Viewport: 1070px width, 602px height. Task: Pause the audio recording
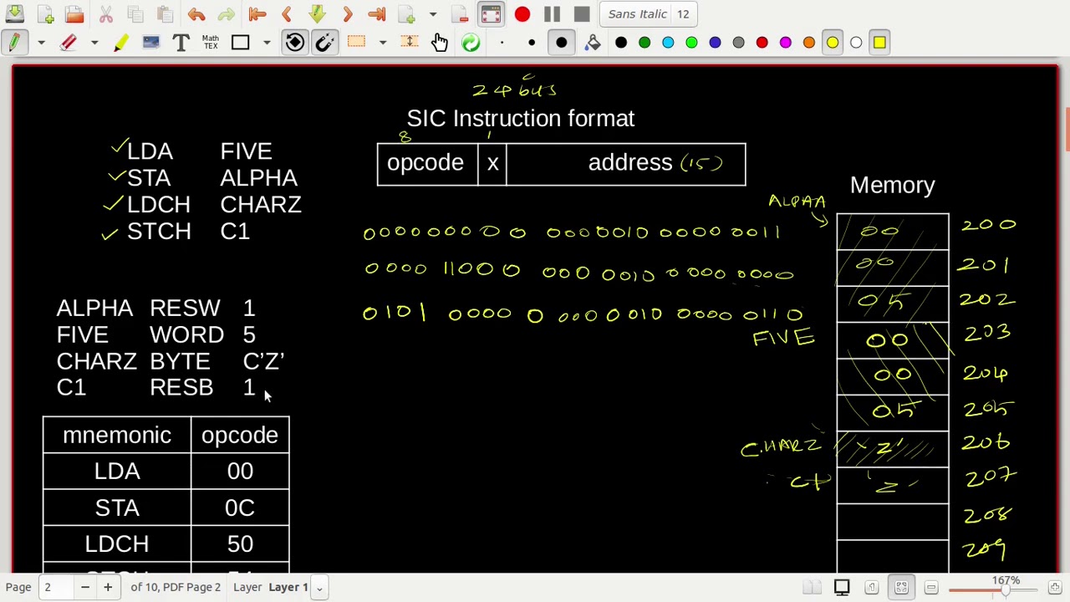552,14
